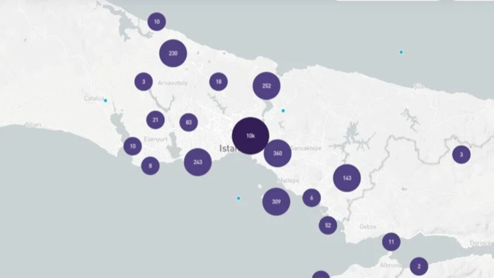Screen dimensions: 494x278
Task: Click the 230 cluster bubble in the northwest
Action: click(x=173, y=53)
